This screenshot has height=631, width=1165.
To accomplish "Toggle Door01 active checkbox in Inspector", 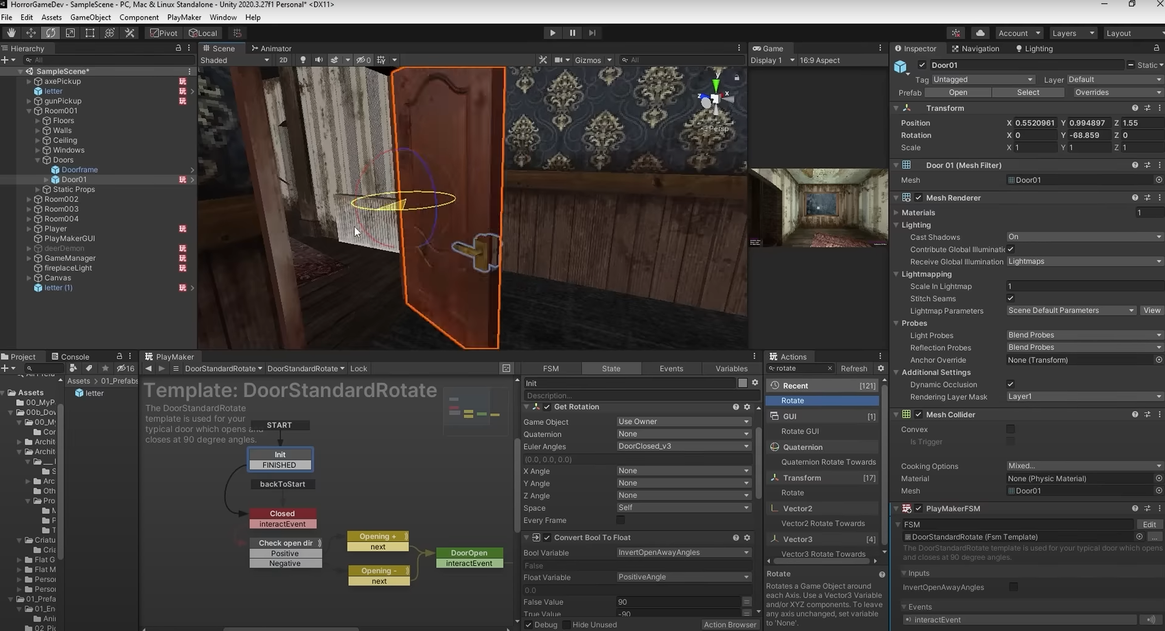I will point(922,65).
